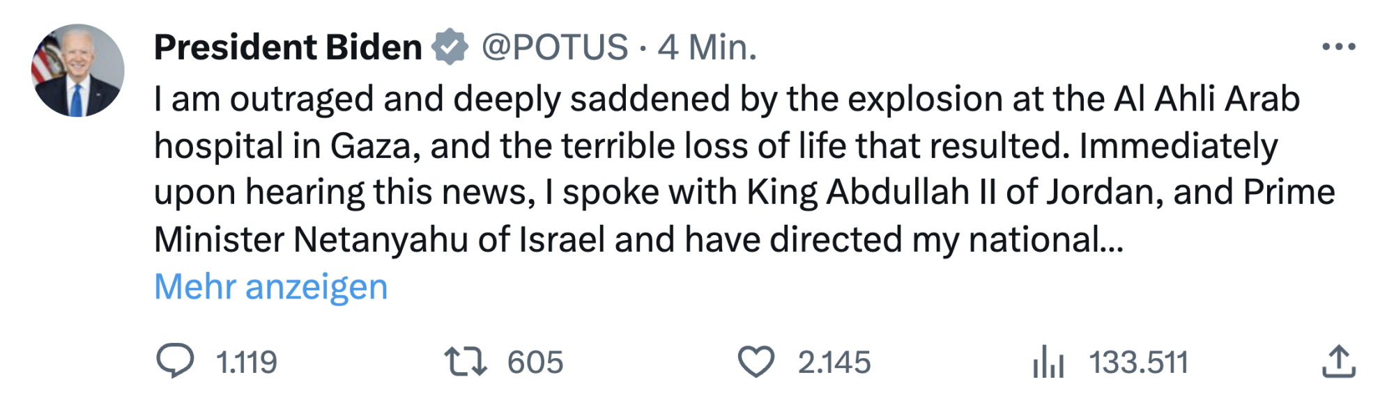Click the tweet line ending with 'national…'
Viewport: 1394px width, 409px height.
[x=638, y=239]
